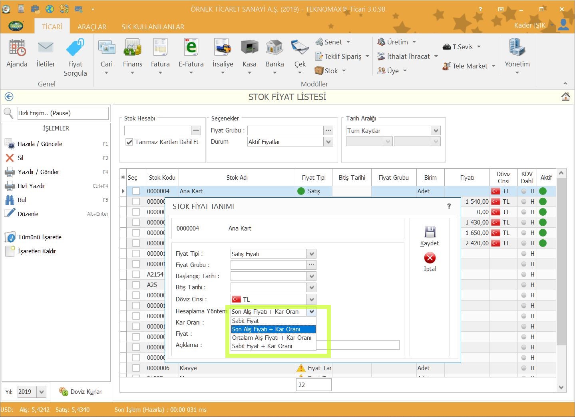Click the Döviz Kurları button
The image size is (575, 417).
coord(81,392)
